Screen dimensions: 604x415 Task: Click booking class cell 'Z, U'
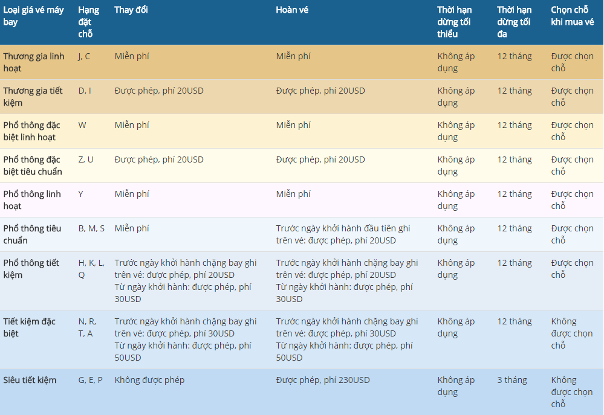[86, 159]
